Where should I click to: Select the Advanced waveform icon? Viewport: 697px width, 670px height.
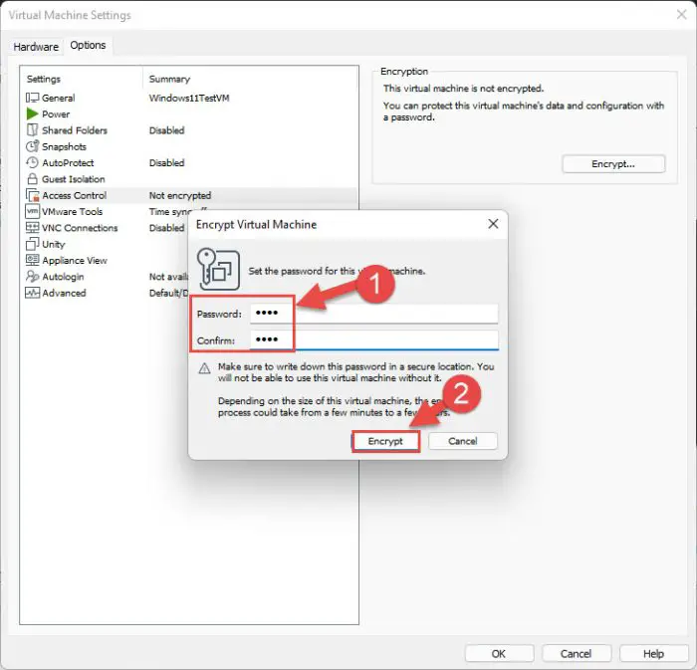[x=32, y=293]
